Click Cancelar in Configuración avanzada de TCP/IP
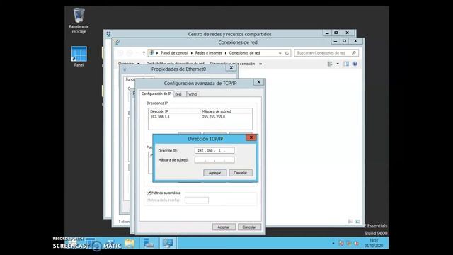This screenshot has width=453, height=255. [x=249, y=227]
